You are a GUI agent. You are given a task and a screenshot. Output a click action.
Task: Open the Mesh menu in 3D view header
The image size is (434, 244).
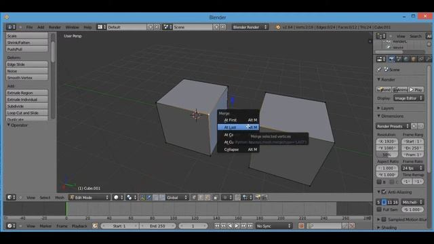pyautogui.click(x=60, y=197)
